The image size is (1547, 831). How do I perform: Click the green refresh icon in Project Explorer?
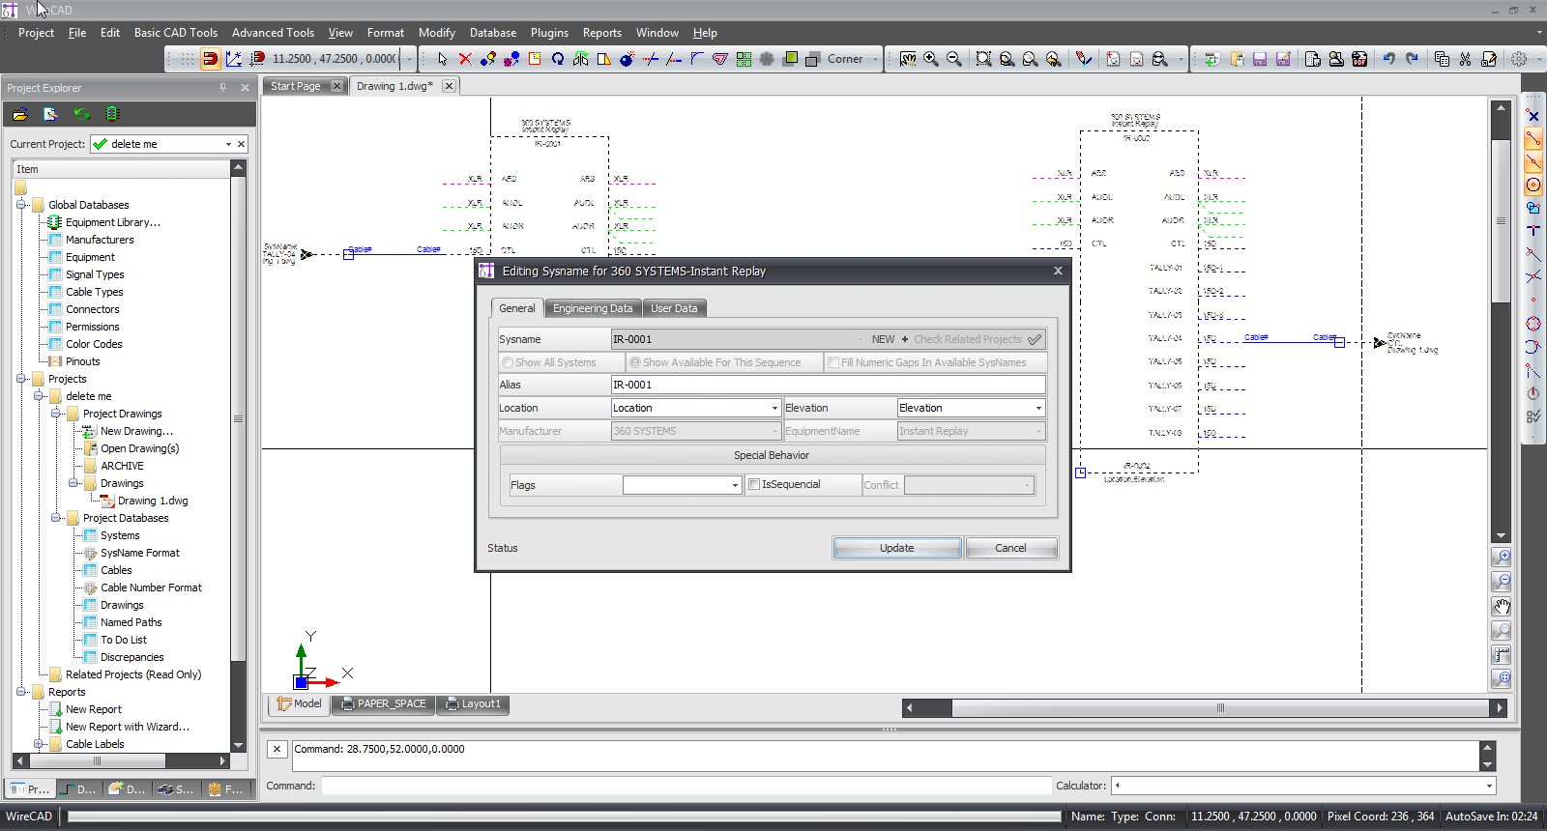81,114
